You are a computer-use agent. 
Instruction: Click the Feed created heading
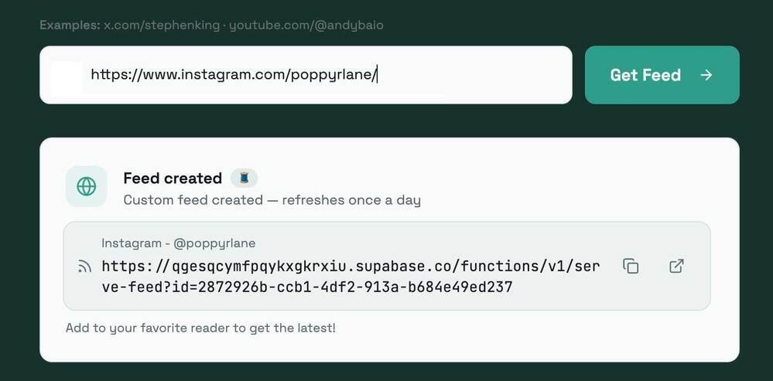(173, 179)
